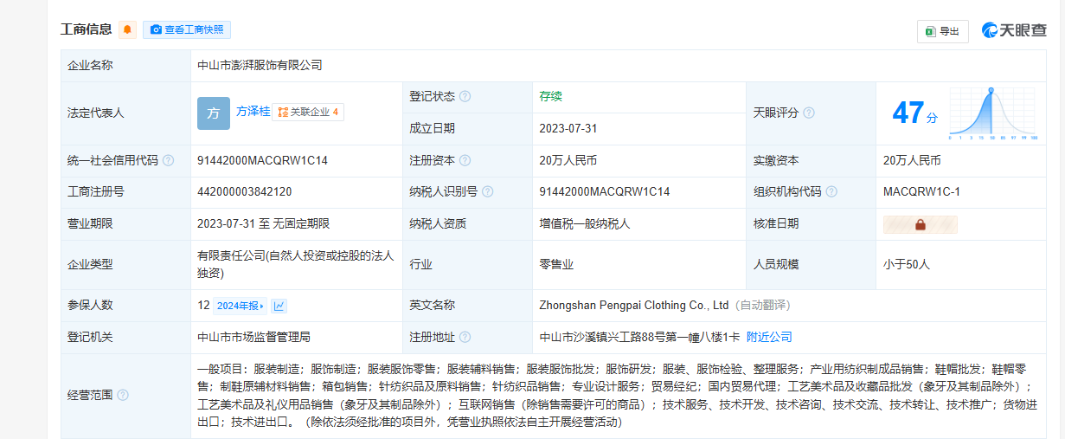This screenshot has width=1065, height=439.
Task: Click the 导出 export button
Action: pyautogui.click(x=942, y=31)
